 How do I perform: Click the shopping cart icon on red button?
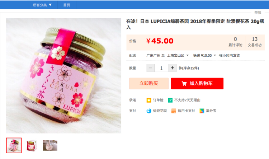(x=184, y=84)
